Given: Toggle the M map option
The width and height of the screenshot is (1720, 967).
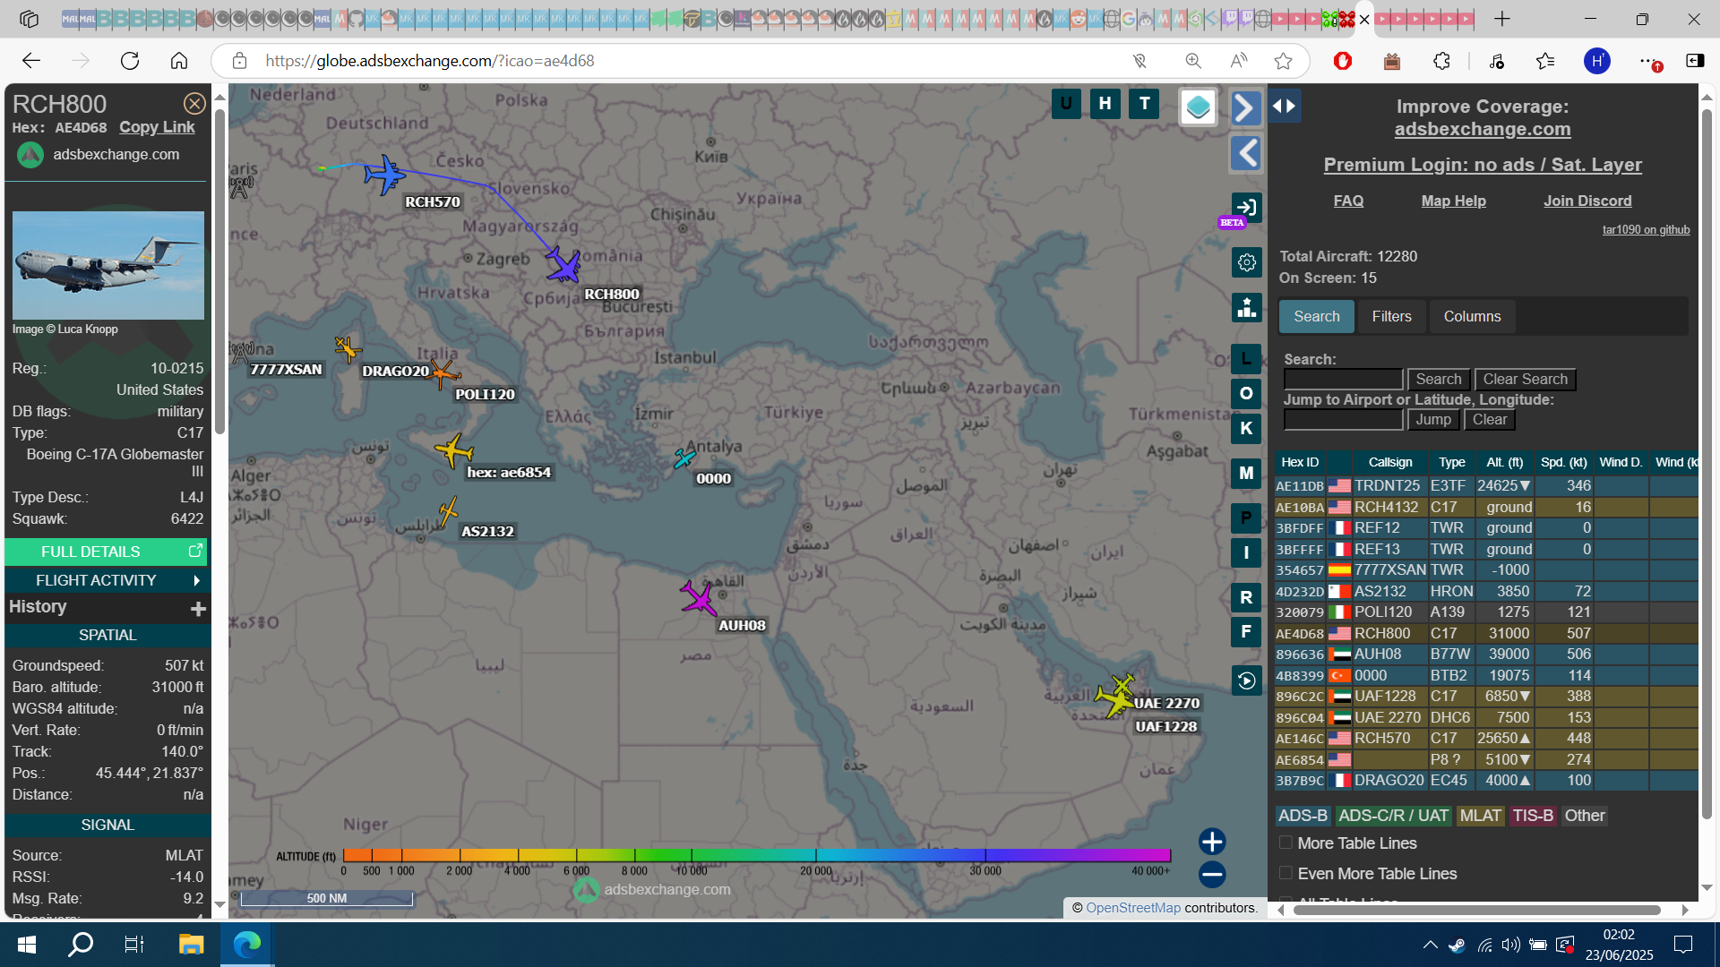Looking at the screenshot, I should [x=1246, y=473].
